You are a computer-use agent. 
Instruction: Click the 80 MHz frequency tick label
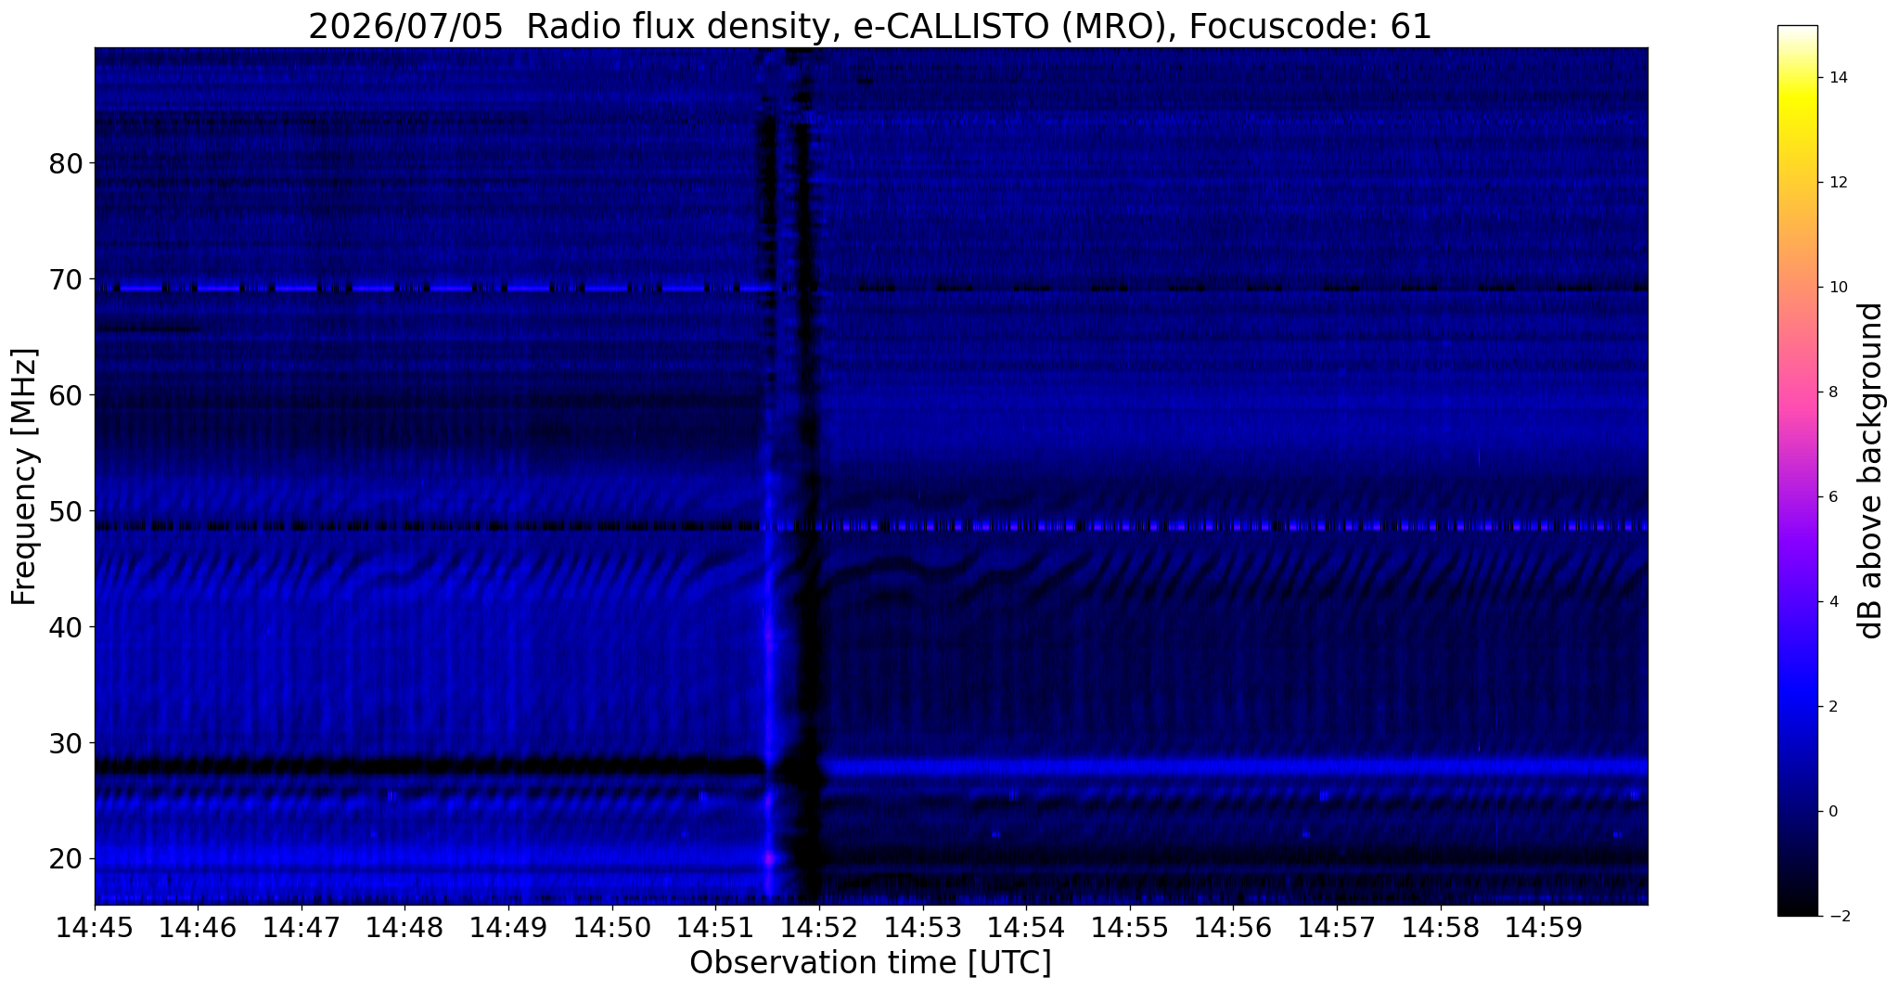coord(67,163)
